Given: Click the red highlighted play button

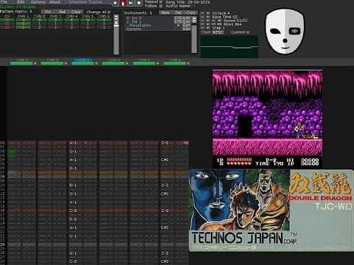Looking at the screenshot, I should click(x=123, y=3).
